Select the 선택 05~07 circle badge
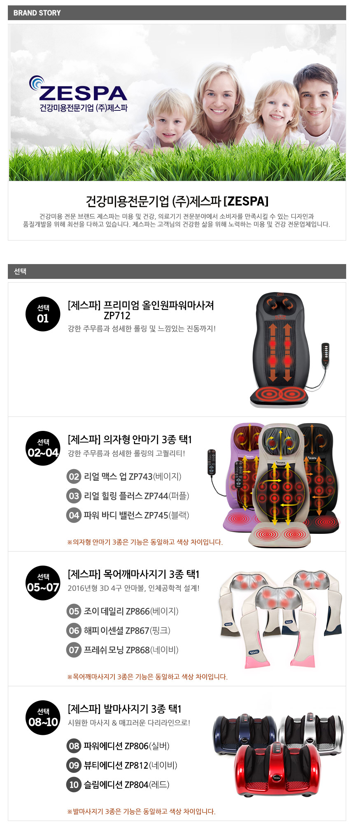 coord(43,583)
